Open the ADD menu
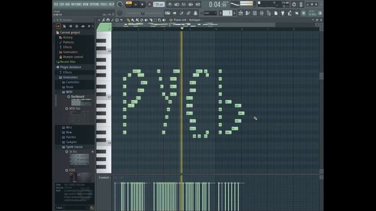Image resolution: width=376 pixels, height=211 pixels. [x=68, y=4]
